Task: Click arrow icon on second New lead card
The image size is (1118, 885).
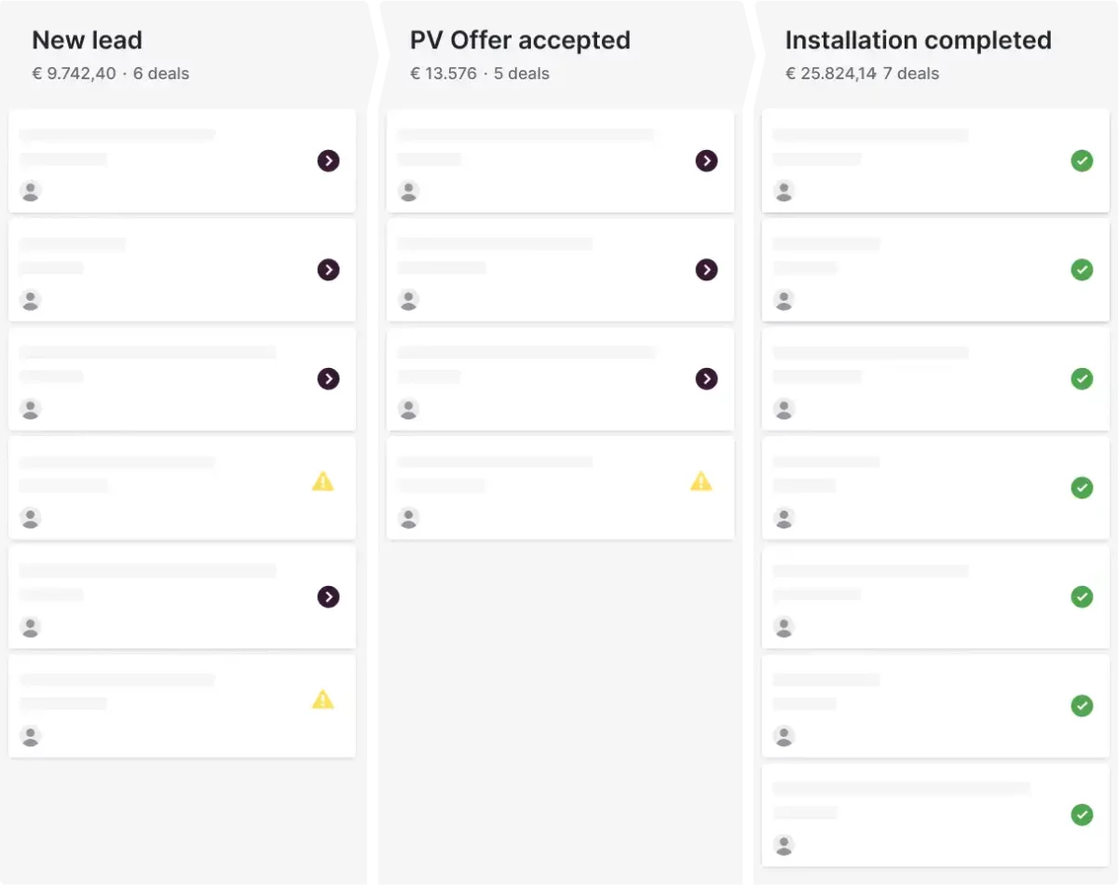Action: pos(328,270)
